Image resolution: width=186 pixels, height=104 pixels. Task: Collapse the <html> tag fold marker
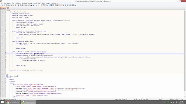click(x=6, y=78)
